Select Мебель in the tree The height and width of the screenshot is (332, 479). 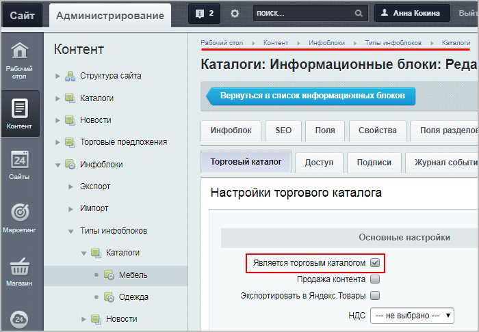click(133, 275)
